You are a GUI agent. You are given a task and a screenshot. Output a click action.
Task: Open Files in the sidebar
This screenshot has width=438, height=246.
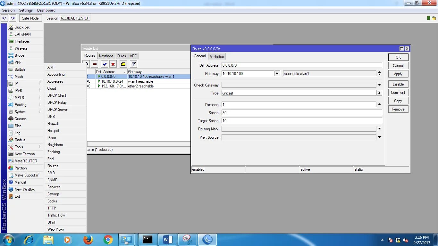click(25, 126)
